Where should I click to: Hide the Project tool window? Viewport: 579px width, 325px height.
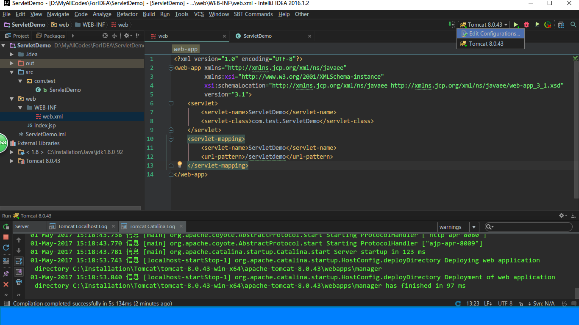coord(139,36)
